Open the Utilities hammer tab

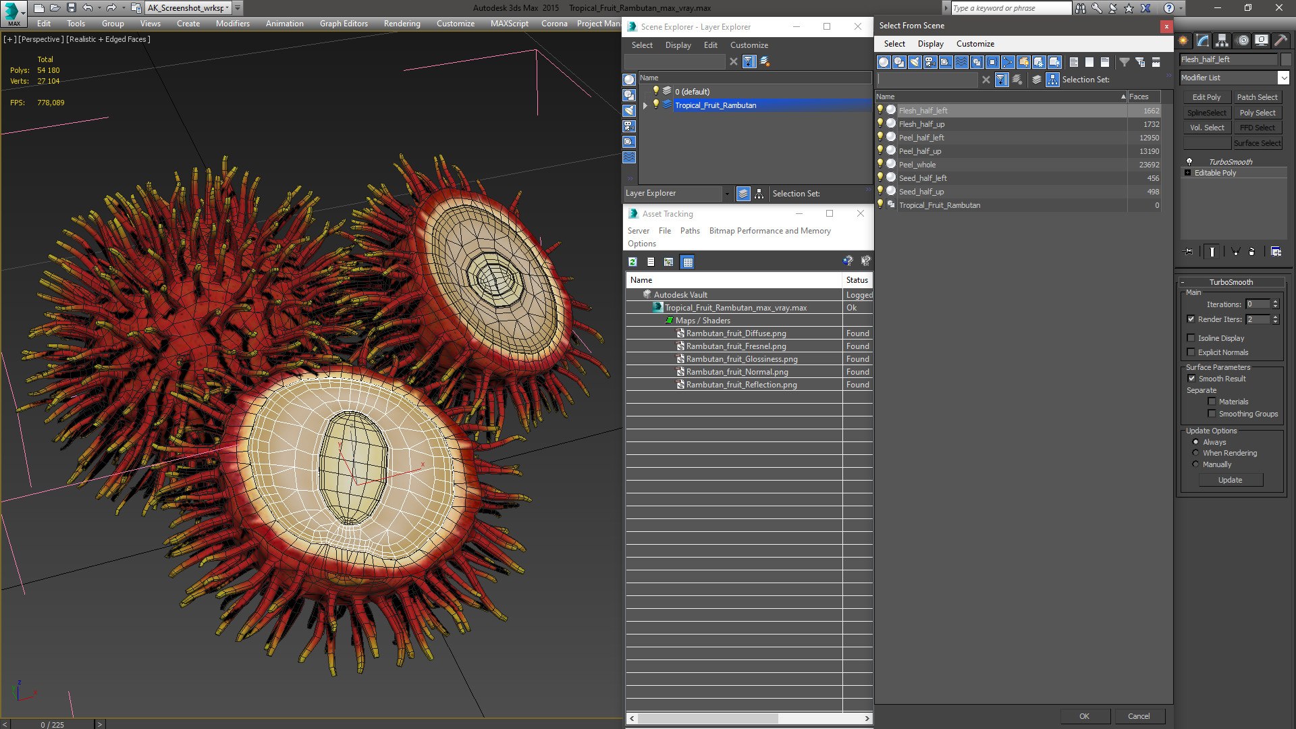tap(1280, 40)
